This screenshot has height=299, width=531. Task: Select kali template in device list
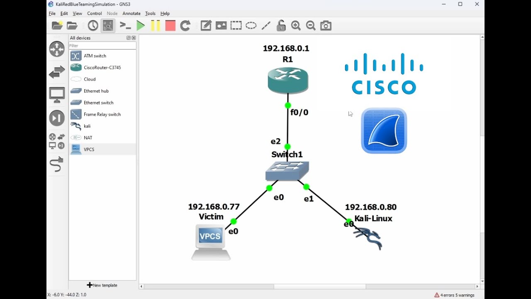[x=102, y=126]
